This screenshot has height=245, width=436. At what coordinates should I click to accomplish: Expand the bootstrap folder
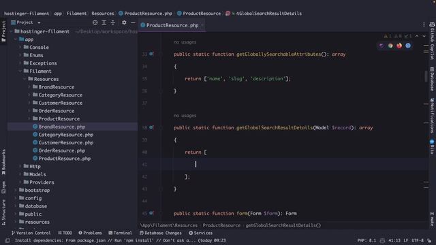click(15, 191)
